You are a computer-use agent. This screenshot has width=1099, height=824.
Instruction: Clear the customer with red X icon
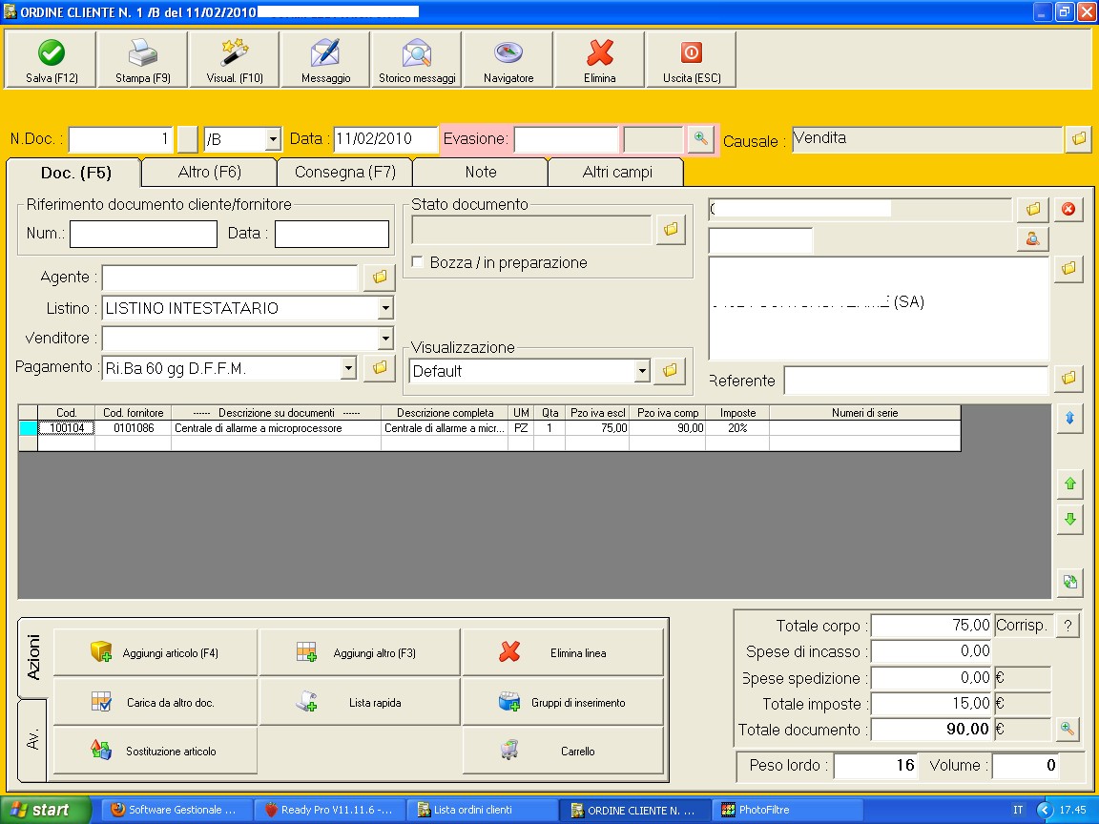[x=1068, y=210]
